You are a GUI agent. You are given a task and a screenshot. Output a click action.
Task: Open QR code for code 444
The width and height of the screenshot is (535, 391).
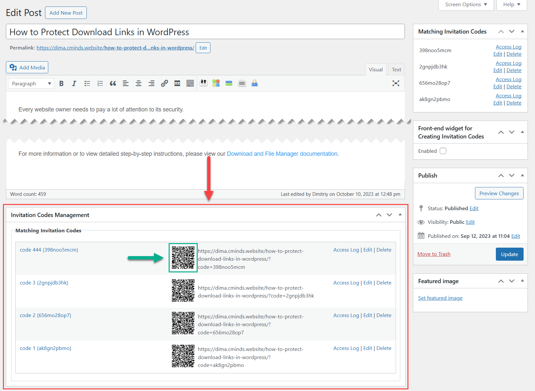(x=183, y=257)
